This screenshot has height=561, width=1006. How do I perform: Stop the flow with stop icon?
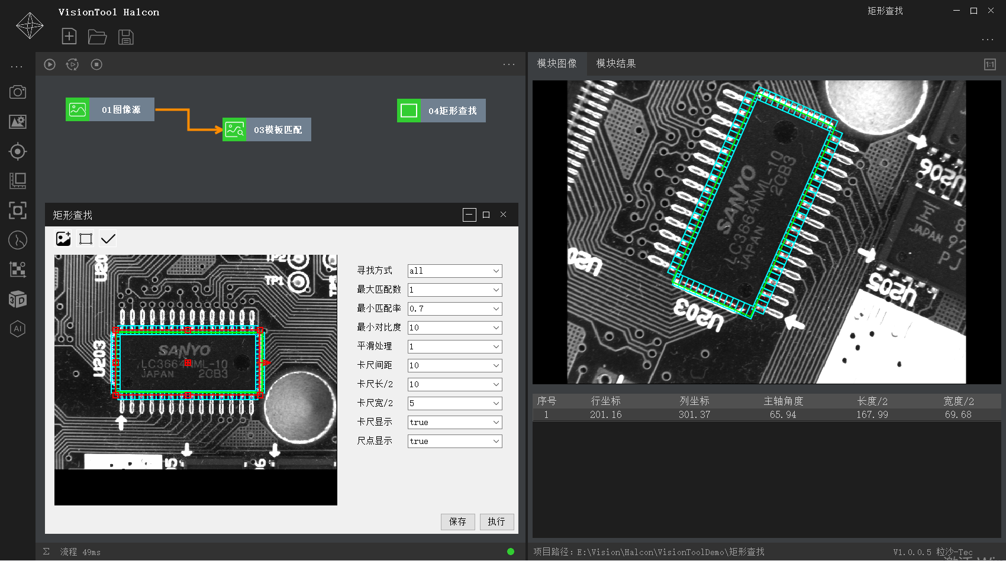[x=96, y=64]
